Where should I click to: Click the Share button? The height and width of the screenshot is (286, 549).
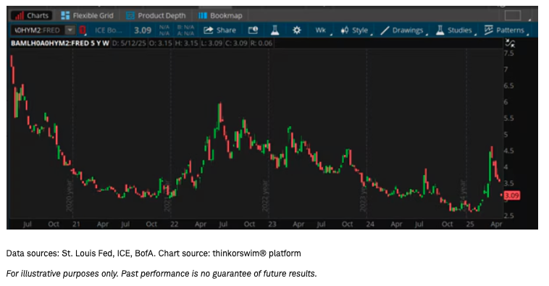pos(219,30)
